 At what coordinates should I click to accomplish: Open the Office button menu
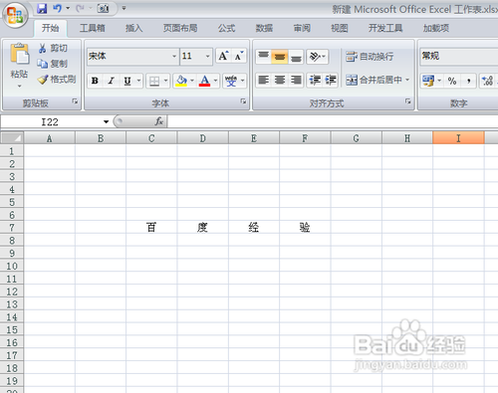15,15
